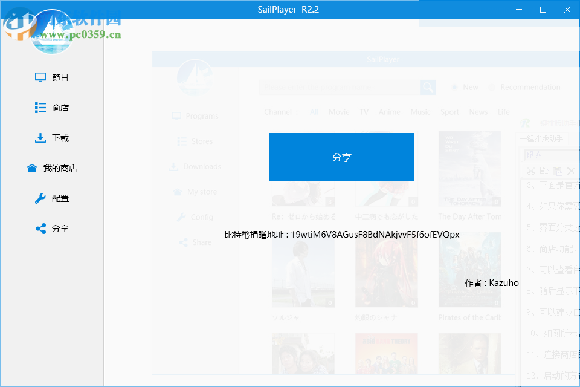Select the Movie channel filter

339,112
